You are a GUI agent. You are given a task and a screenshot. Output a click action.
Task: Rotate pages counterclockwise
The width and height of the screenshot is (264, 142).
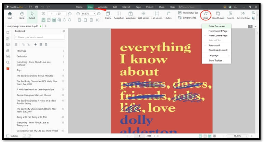(70, 20)
